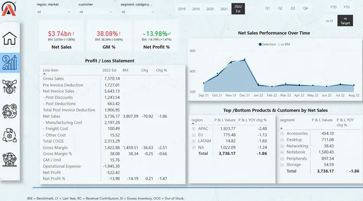Switch to YTD view
Image resolution: width=363 pixels, height=201 pixels.
333,7
